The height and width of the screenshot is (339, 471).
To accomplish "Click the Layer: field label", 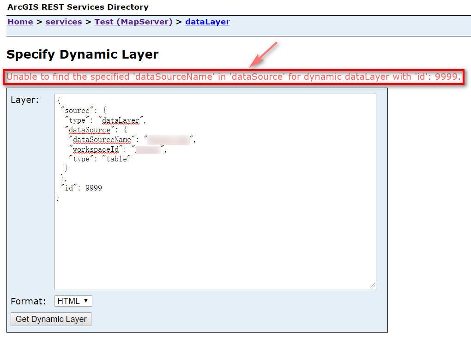I will click(x=24, y=100).
